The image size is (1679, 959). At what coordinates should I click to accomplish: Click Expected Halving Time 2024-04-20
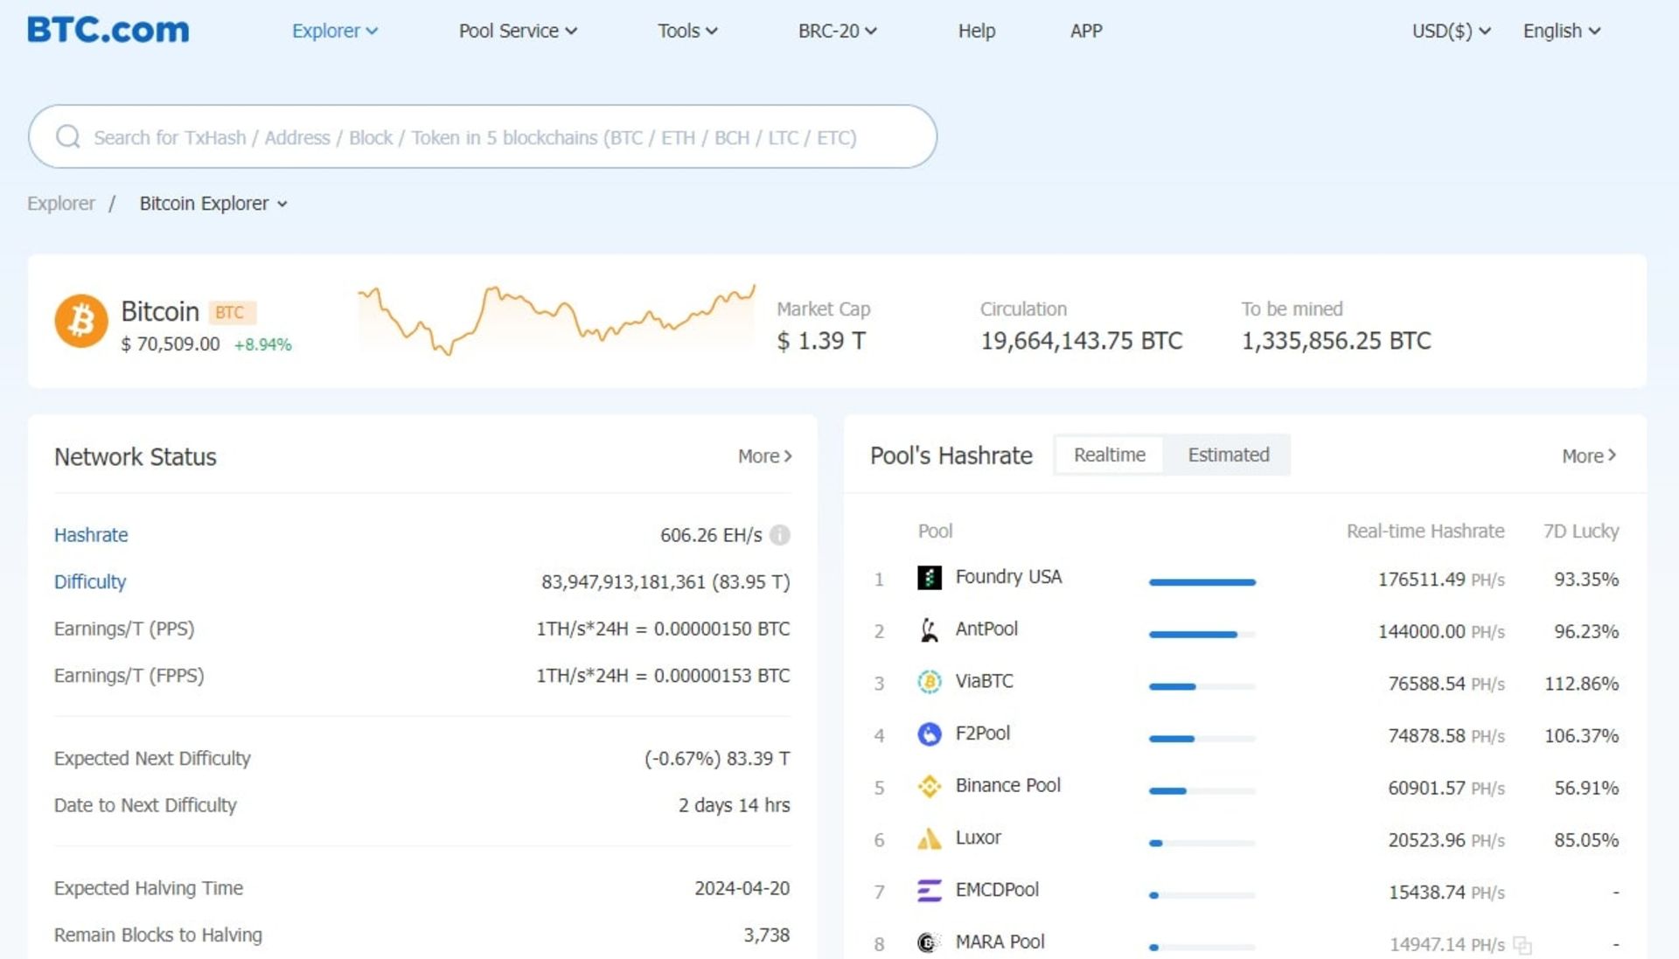point(742,888)
